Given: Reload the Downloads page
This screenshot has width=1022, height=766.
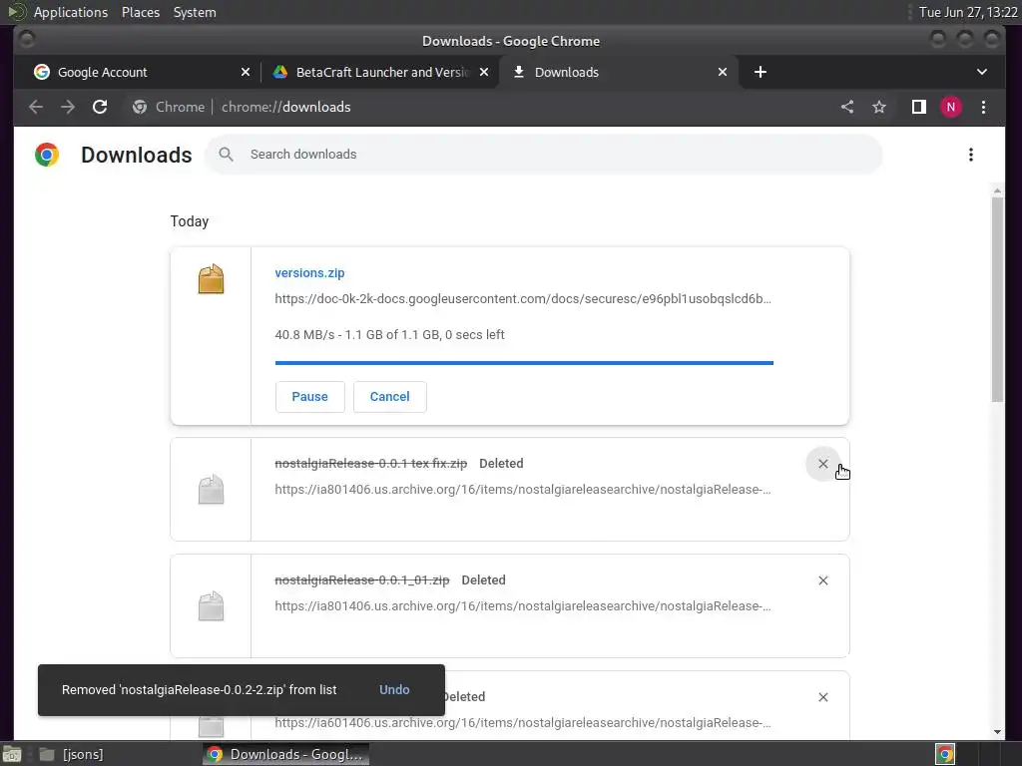Looking at the screenshot, I should coord(100,107).
